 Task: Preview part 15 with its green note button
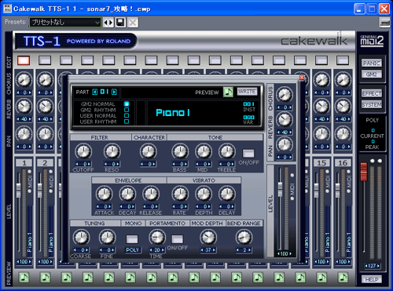pyautogui.click(x=321, y=277)
